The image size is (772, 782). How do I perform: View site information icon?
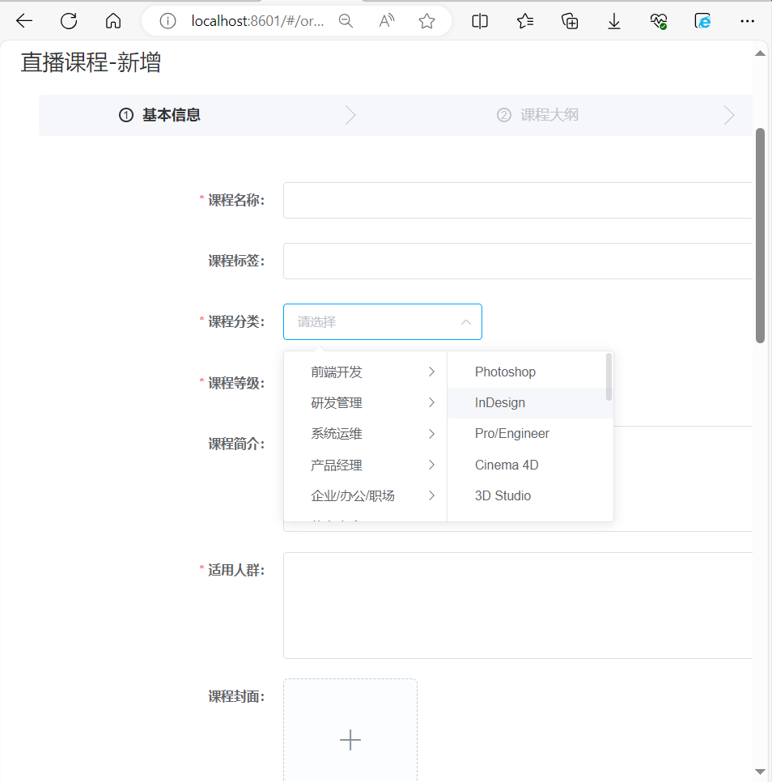coord(168,21)
